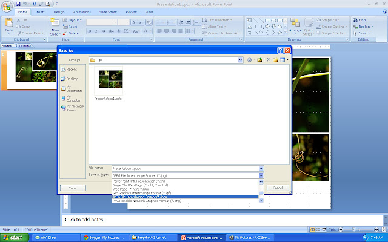Choose Web Page (*.htm; *.html) option

pos(185,189)
